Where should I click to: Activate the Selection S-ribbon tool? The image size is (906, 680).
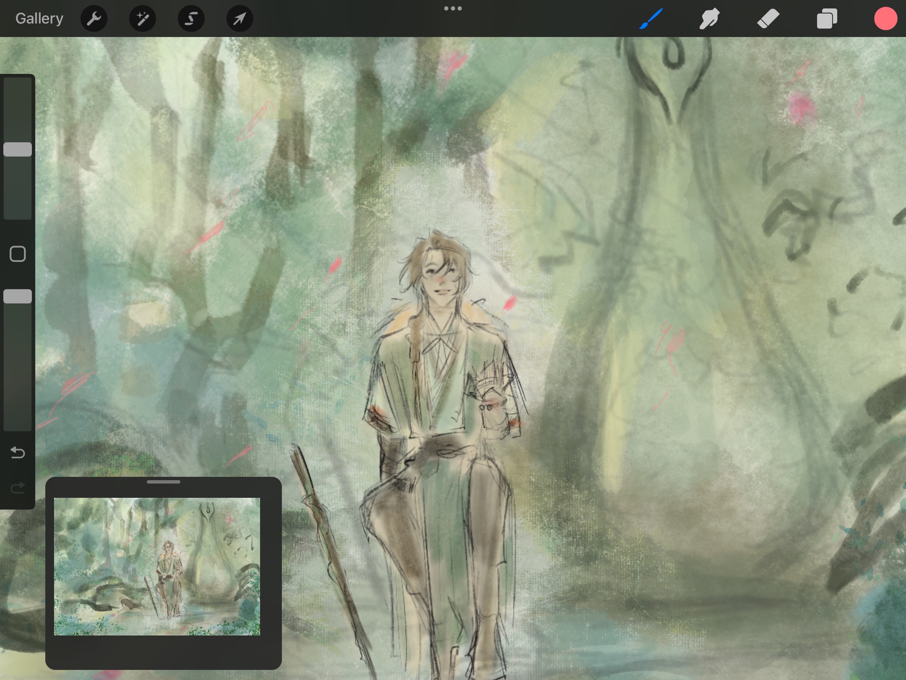pyautogui.click(x=191, y=19)
